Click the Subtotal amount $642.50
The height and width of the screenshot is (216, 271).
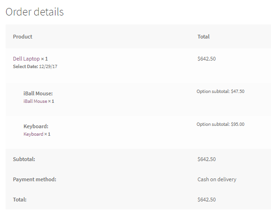(207, 159)
